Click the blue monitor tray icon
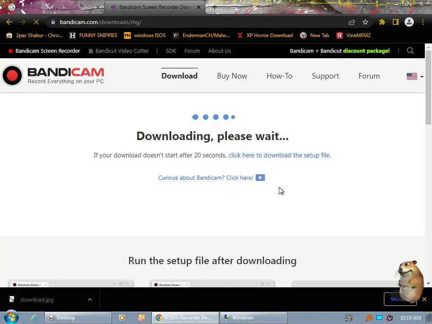Viewport: 432px width, 324px height. coord(379,318)
